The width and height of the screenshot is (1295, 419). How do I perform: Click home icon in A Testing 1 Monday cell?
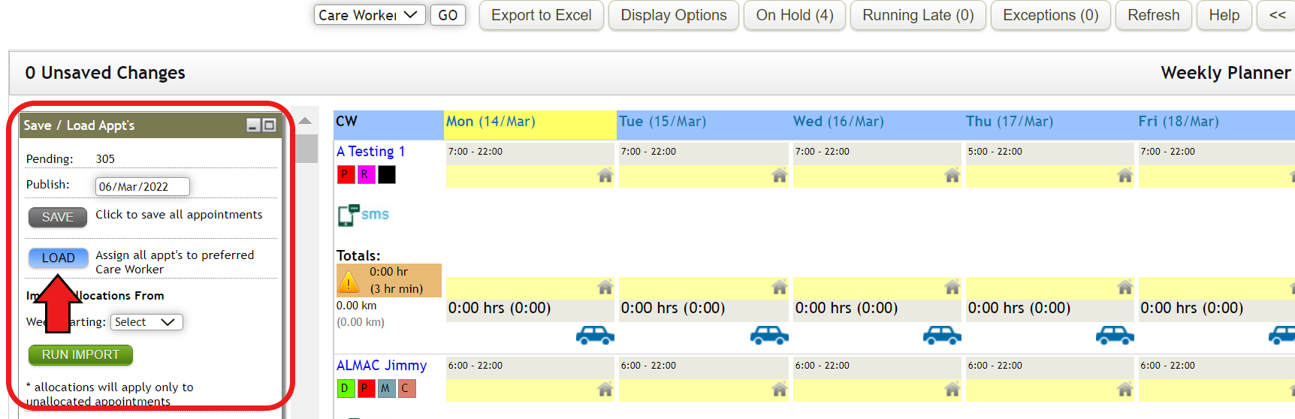click(x=605, y=176)
